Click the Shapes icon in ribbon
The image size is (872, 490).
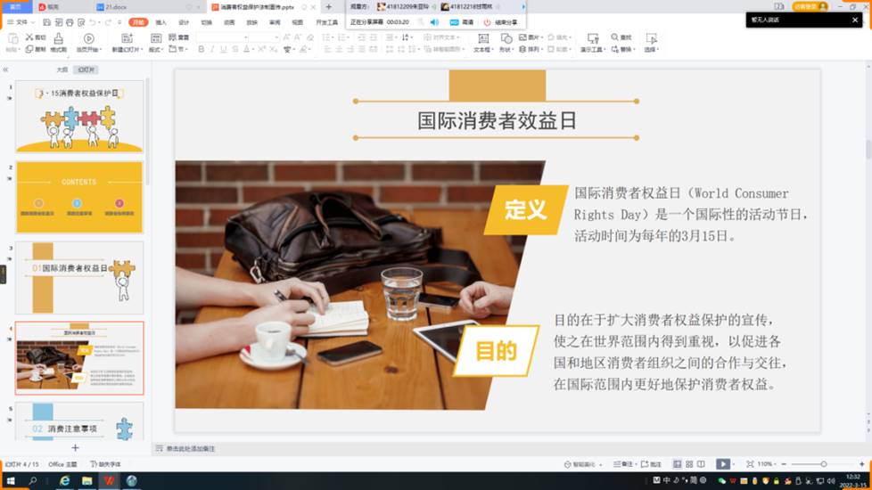click(506, 39)
